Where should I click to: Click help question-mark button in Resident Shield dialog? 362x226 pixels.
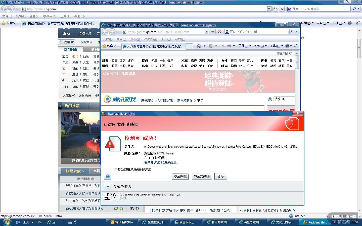pos(108,176)
